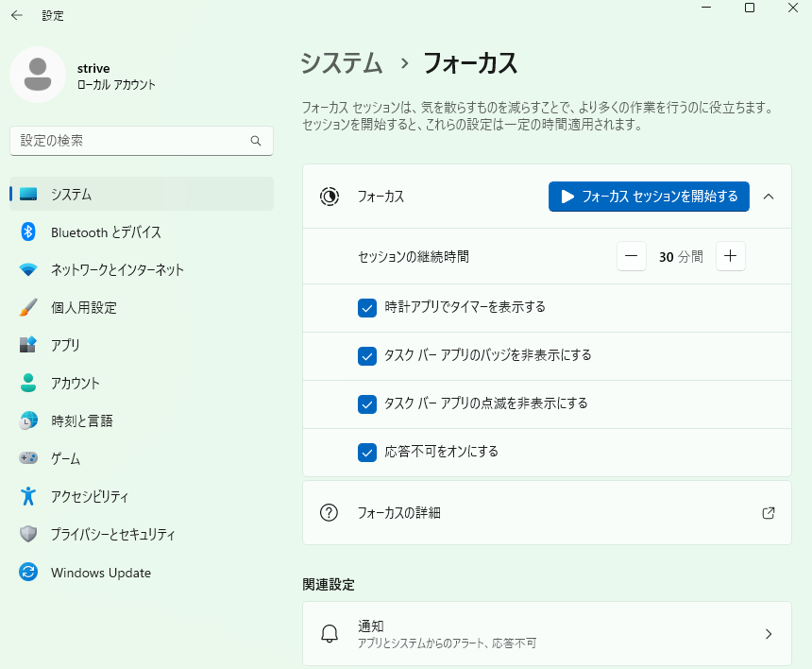Open Windows Update in sidebar

pyautogui.click(x=142, y=572)
